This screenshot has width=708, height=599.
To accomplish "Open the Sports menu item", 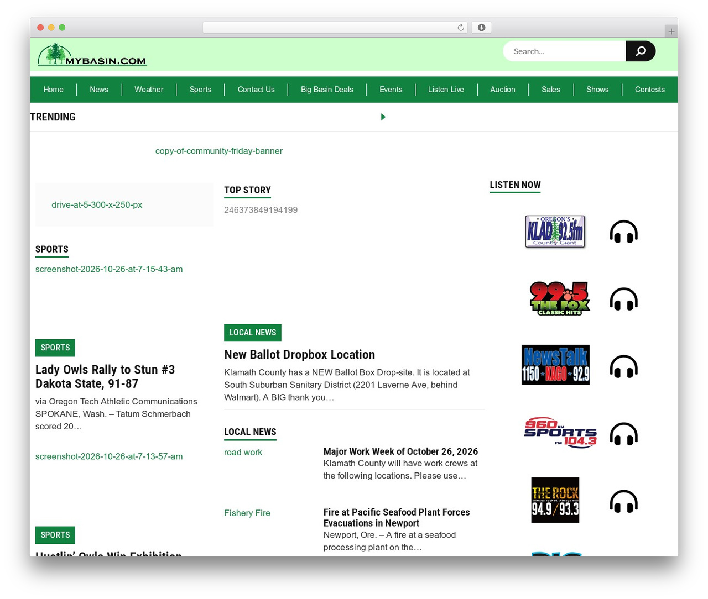I will click(x=200, y=90).
